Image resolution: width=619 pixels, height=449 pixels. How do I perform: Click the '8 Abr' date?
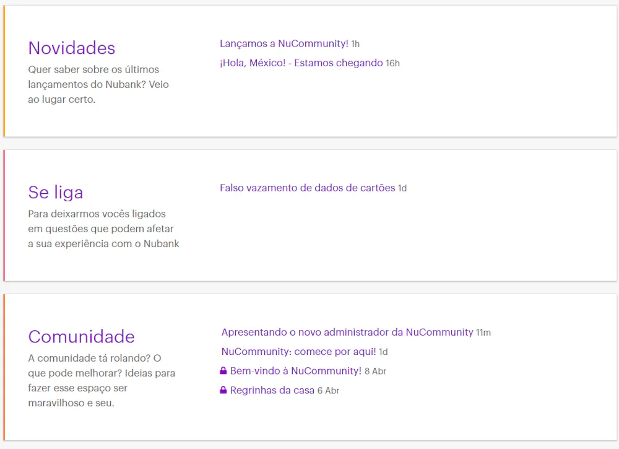click(x=376, y=371)
